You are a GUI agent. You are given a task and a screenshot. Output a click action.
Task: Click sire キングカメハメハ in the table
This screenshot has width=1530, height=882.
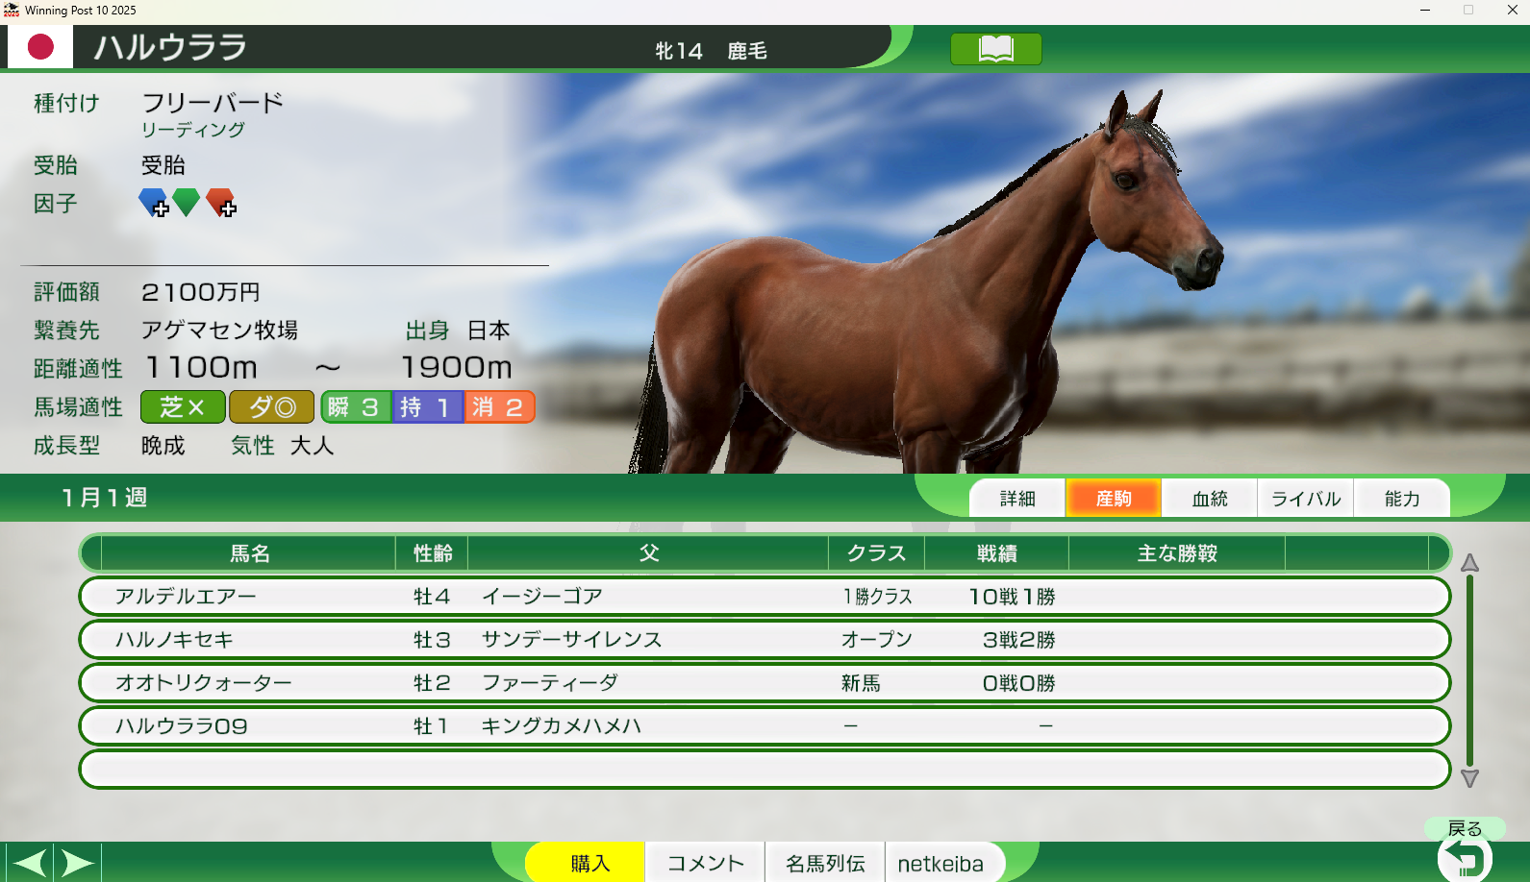pos(562,726)
